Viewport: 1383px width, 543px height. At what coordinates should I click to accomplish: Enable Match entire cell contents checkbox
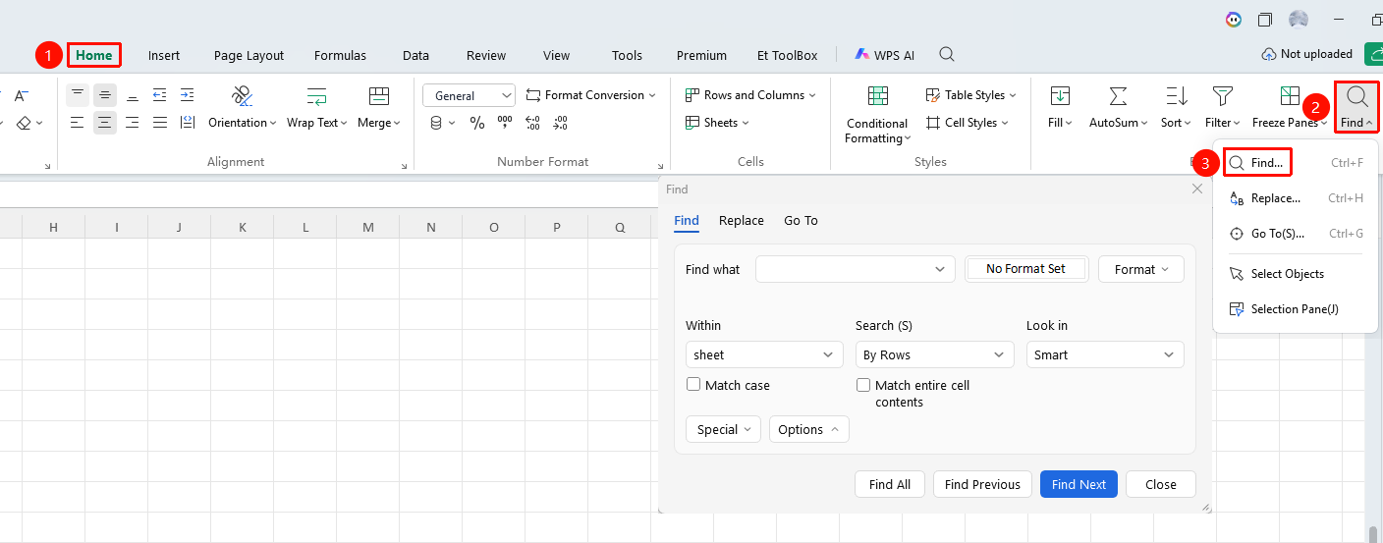[x=863, y=385]
